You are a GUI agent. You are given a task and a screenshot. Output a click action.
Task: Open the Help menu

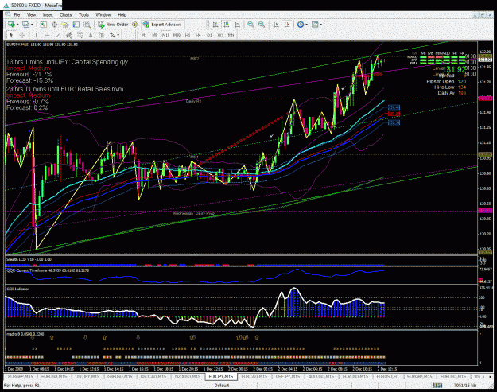pyautogui.click(x=122, y=14)
